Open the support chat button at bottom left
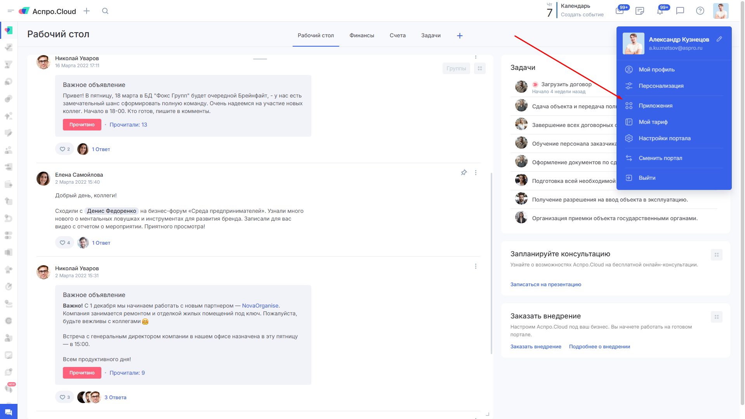Image resolution: width=745 pixels, height=419 pixels. click(9, 412)
